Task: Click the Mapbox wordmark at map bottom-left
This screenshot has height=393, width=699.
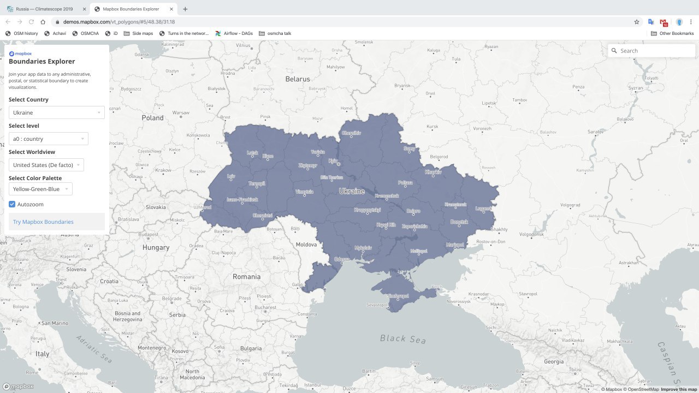Action: (x=18, y=386)
